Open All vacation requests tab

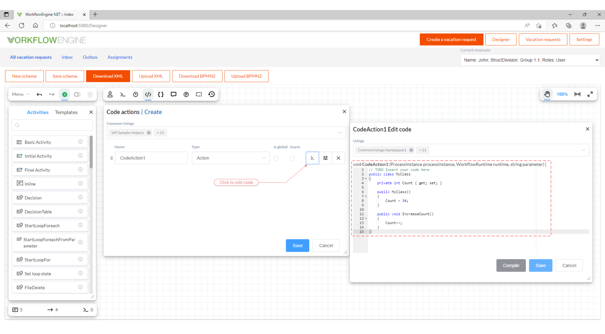click(x=31, y=57)
